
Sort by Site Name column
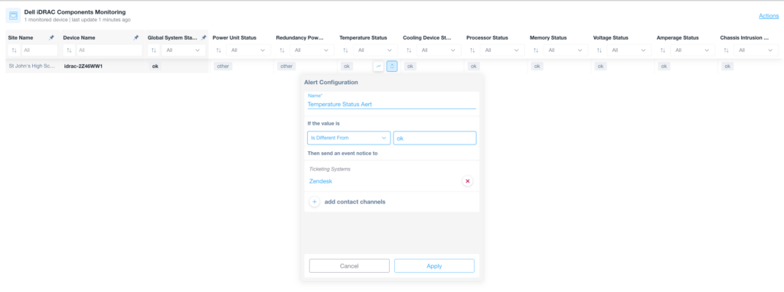pos(14,50)
